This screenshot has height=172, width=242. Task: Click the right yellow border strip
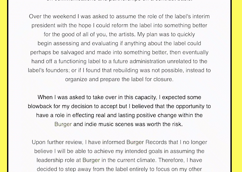[237, 86]
